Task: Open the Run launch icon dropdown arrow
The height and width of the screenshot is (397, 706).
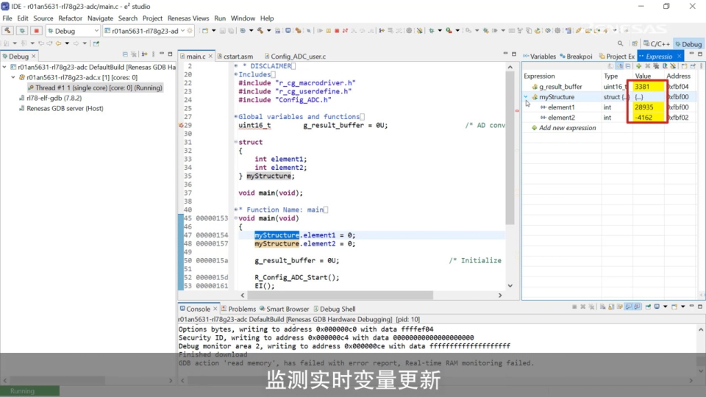Action: [457, 31]
